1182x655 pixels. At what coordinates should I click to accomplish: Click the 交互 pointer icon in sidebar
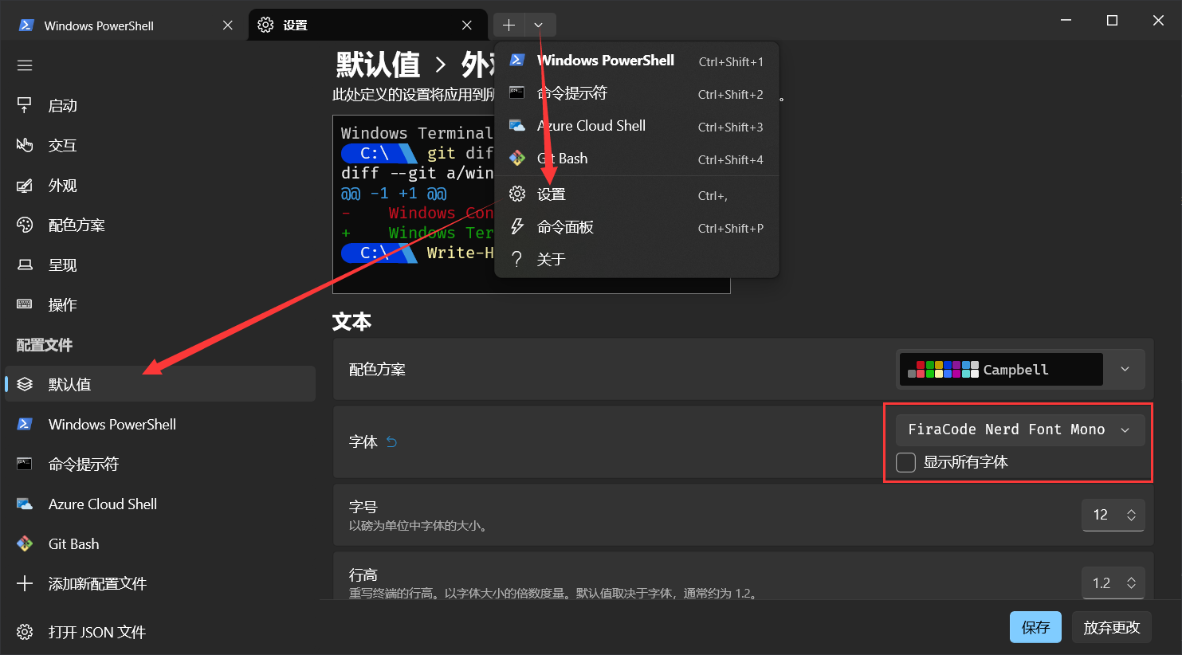click(25, 145)
